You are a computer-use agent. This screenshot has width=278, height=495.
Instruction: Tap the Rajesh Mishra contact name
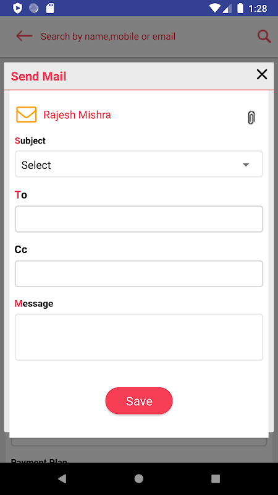coord(77,115)
